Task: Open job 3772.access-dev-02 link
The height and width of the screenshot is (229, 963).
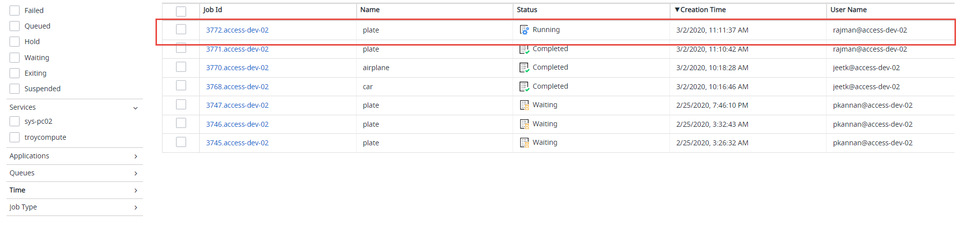Action: (237, 30)
